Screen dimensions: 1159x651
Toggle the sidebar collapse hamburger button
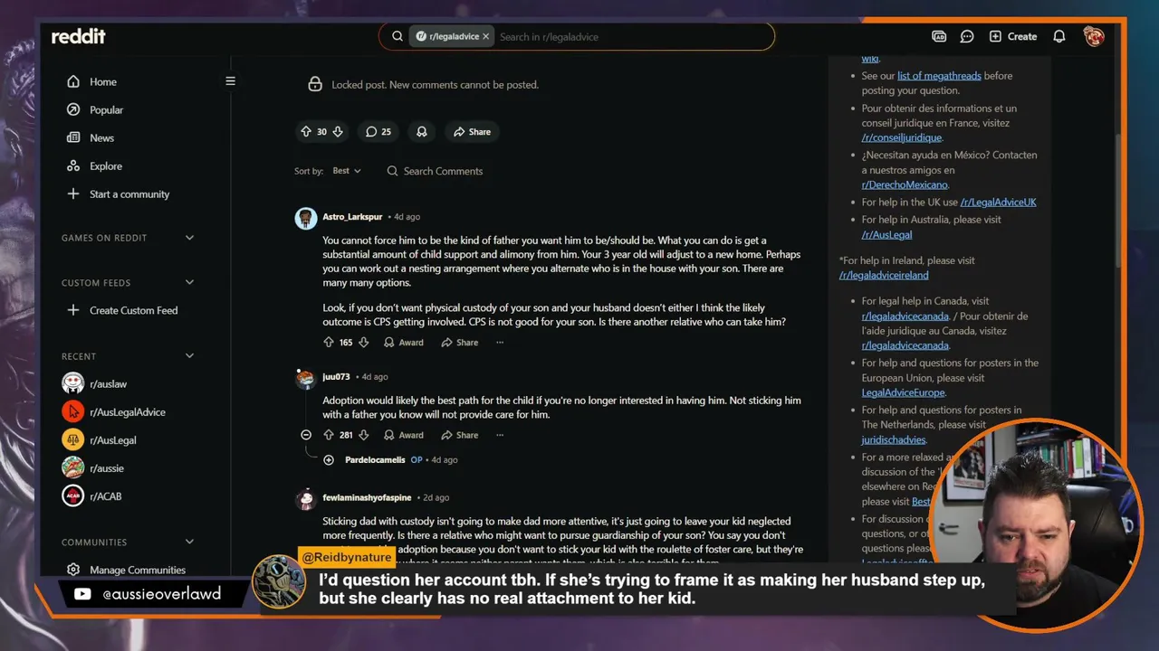[230, 81]
